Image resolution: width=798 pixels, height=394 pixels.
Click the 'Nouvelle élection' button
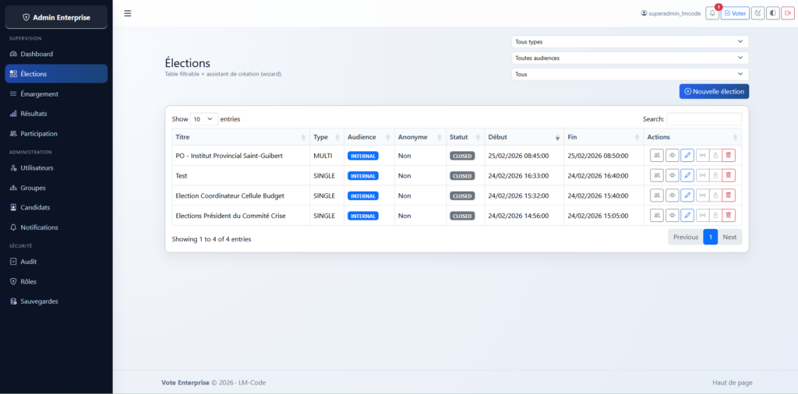pyautogui.click(x=714, y=91)
